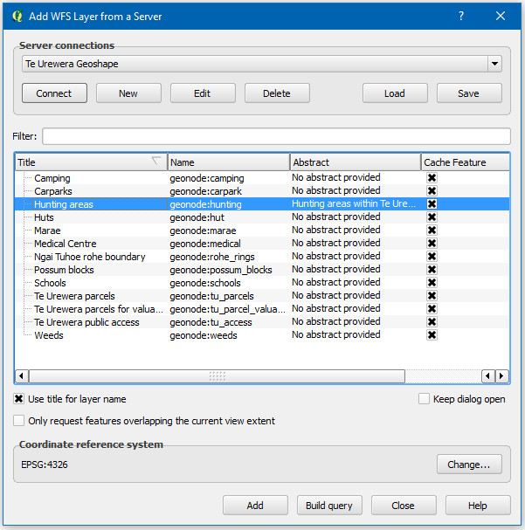Click the Build query button

[x=329, y=506]
